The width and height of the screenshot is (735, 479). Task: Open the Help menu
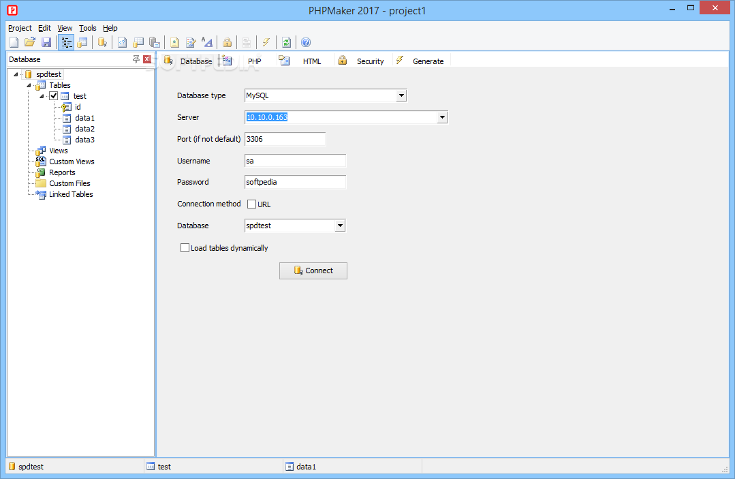click(110, 28)
